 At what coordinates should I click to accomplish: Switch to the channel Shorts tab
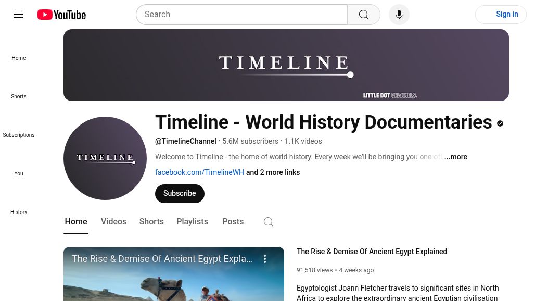click(151, 222)
